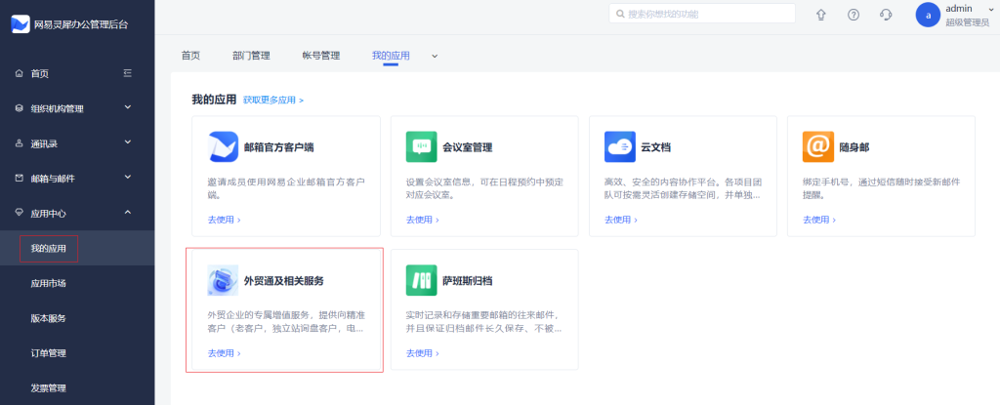Collapse the 应用中心 sidebar section
The height and width of the screenshot is (405, 1000).
pyautogui.click(x=127, y=212)
